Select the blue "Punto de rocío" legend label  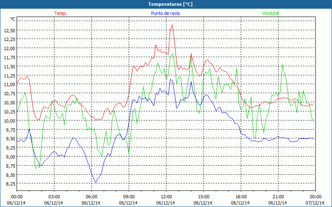click(x=165, y=13)
